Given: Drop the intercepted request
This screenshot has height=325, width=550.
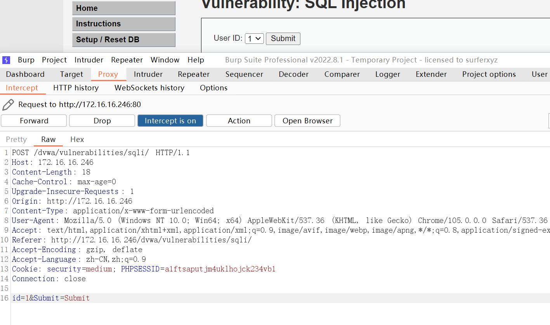Looking at the screenshot, I should pos(102,121).
